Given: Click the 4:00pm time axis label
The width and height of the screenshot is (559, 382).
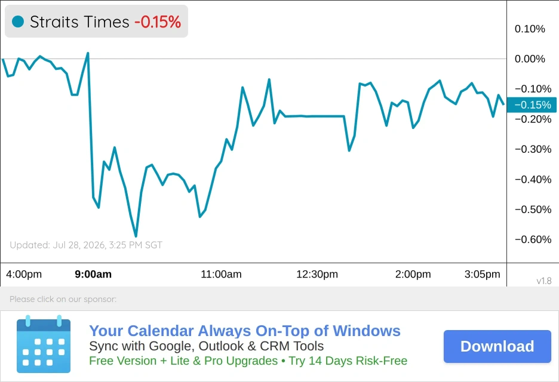Looking at the screenshot, I should coord(24,274).
